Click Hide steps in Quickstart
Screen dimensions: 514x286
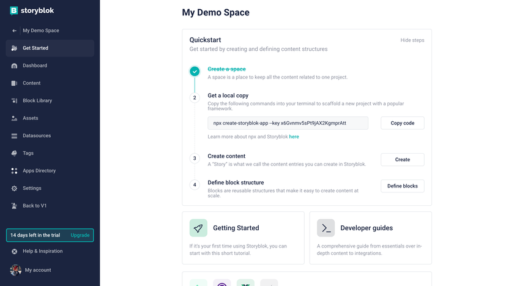click(412, 40)
